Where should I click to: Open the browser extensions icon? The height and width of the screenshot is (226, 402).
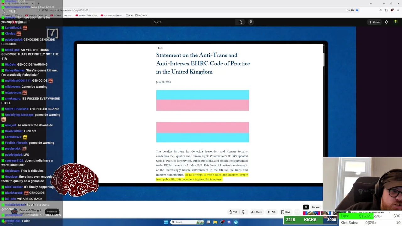coord(386,10)
